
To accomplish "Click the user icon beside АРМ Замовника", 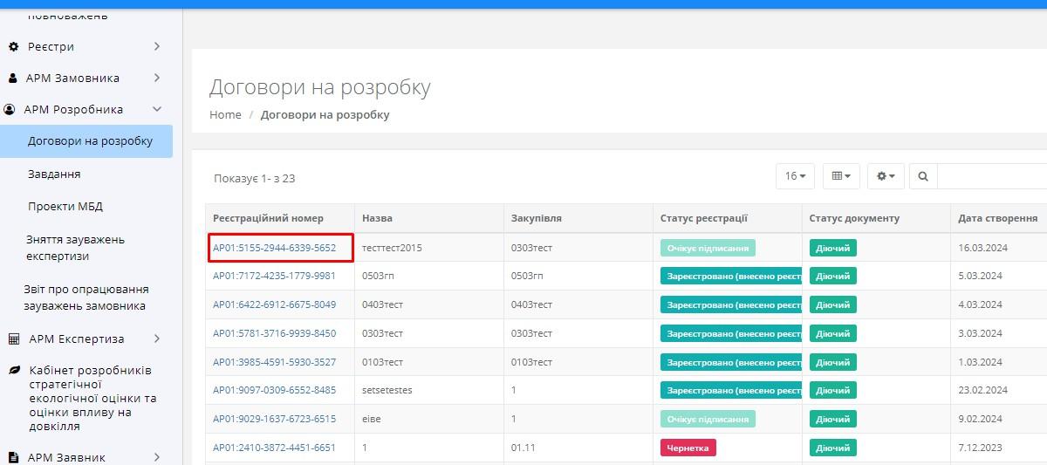I will pyautogui.click(x=12, y=78).
